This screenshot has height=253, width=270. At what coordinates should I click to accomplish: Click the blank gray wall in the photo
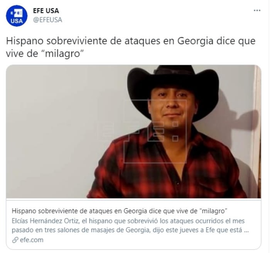(x=57, y=131)
